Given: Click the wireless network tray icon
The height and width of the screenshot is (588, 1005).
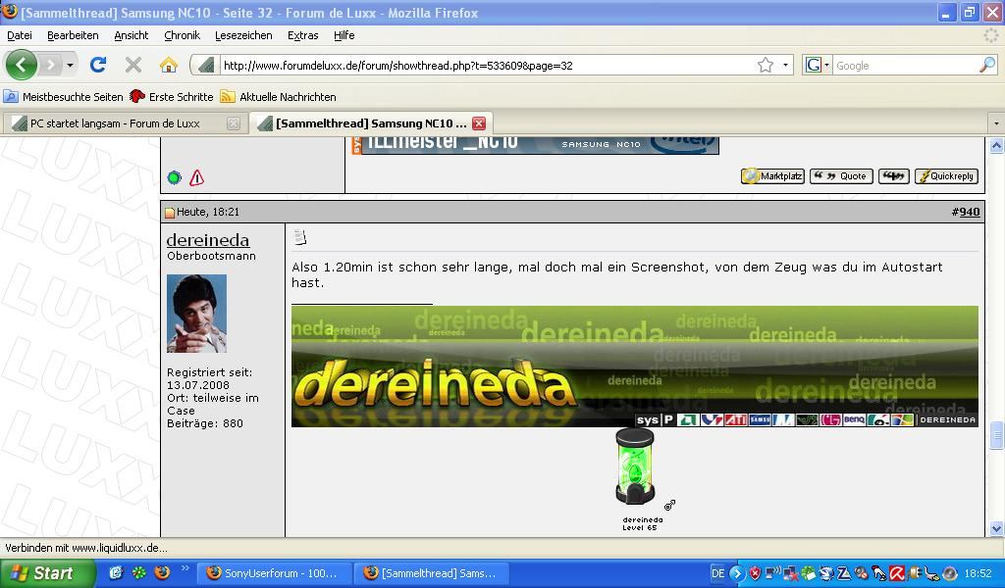Looking at the screenshot, I should pyautogui.click(x=773, y=572).
